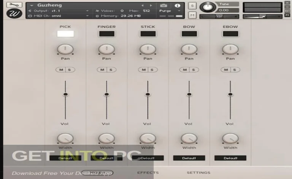Click the PICK Vol fader handle
292x179 pixels.
click(x=65, y=94)
